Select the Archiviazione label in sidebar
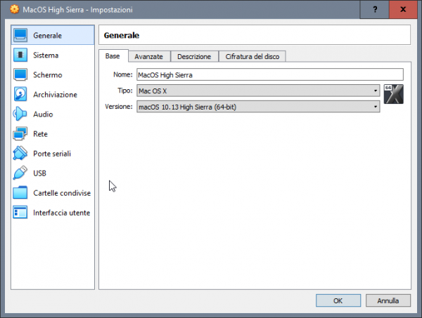Image resolution: width=422 pixels, height=318 pixels. click(55, 95)
